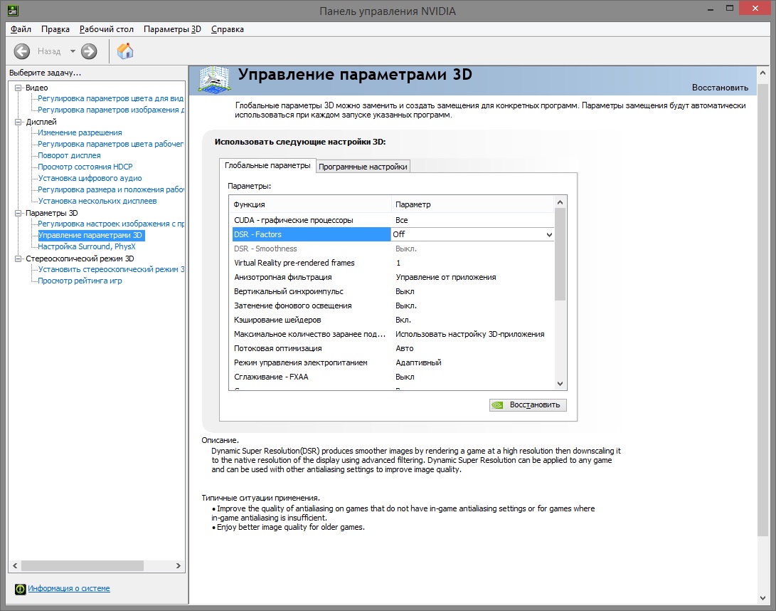Image resolution: width=776 pixels, height=611 pixels.
Task: Select Анизотропная фильтрация setting row
Action: coord(393,278)
